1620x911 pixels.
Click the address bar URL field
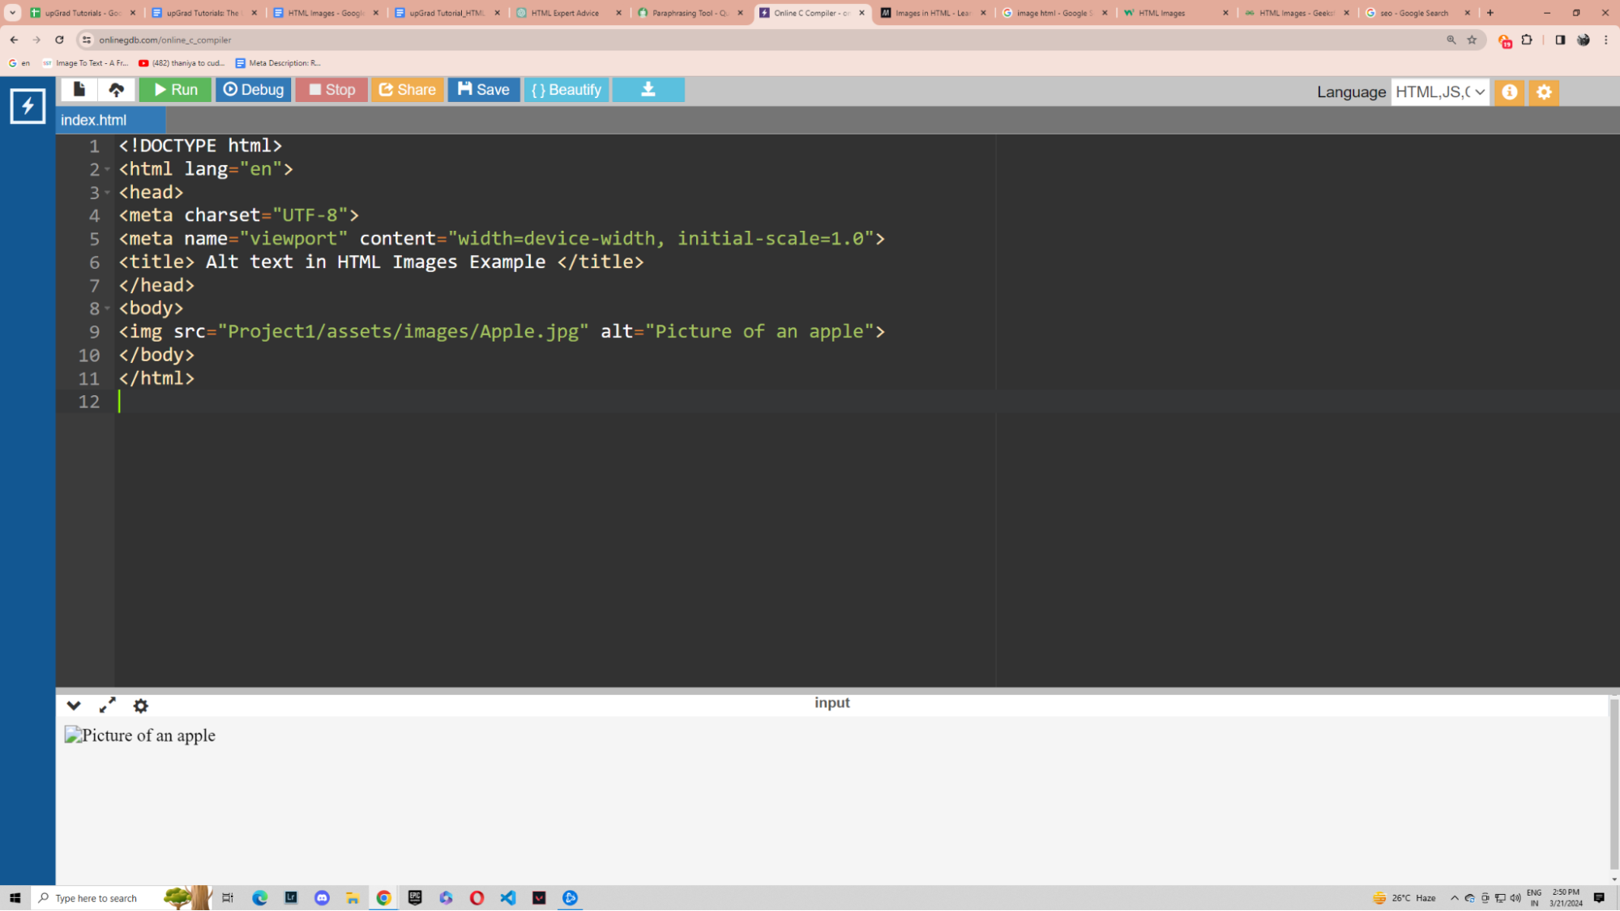click(166, 39)
